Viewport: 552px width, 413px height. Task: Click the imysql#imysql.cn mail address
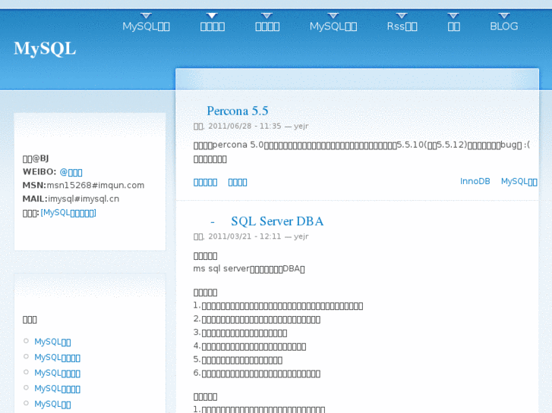click(84, 199)
